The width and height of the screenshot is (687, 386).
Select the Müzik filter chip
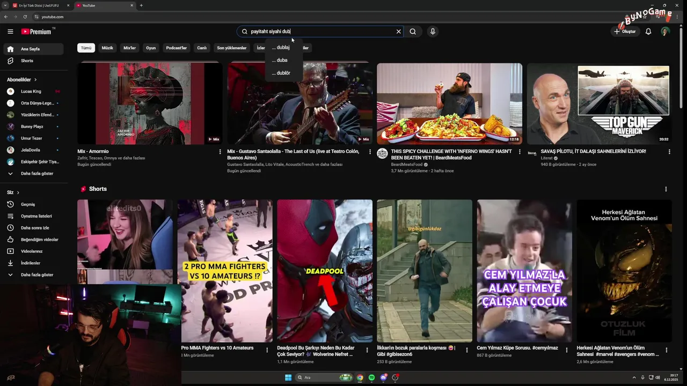pyautogui.click(x=107, y=48)
